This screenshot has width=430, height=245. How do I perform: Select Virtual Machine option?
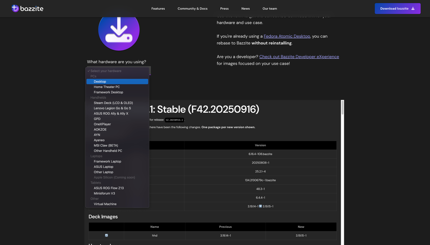click(117, 204)
